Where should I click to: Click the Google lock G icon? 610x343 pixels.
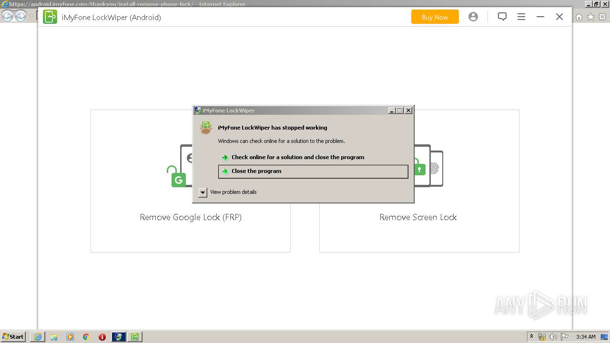178,180
